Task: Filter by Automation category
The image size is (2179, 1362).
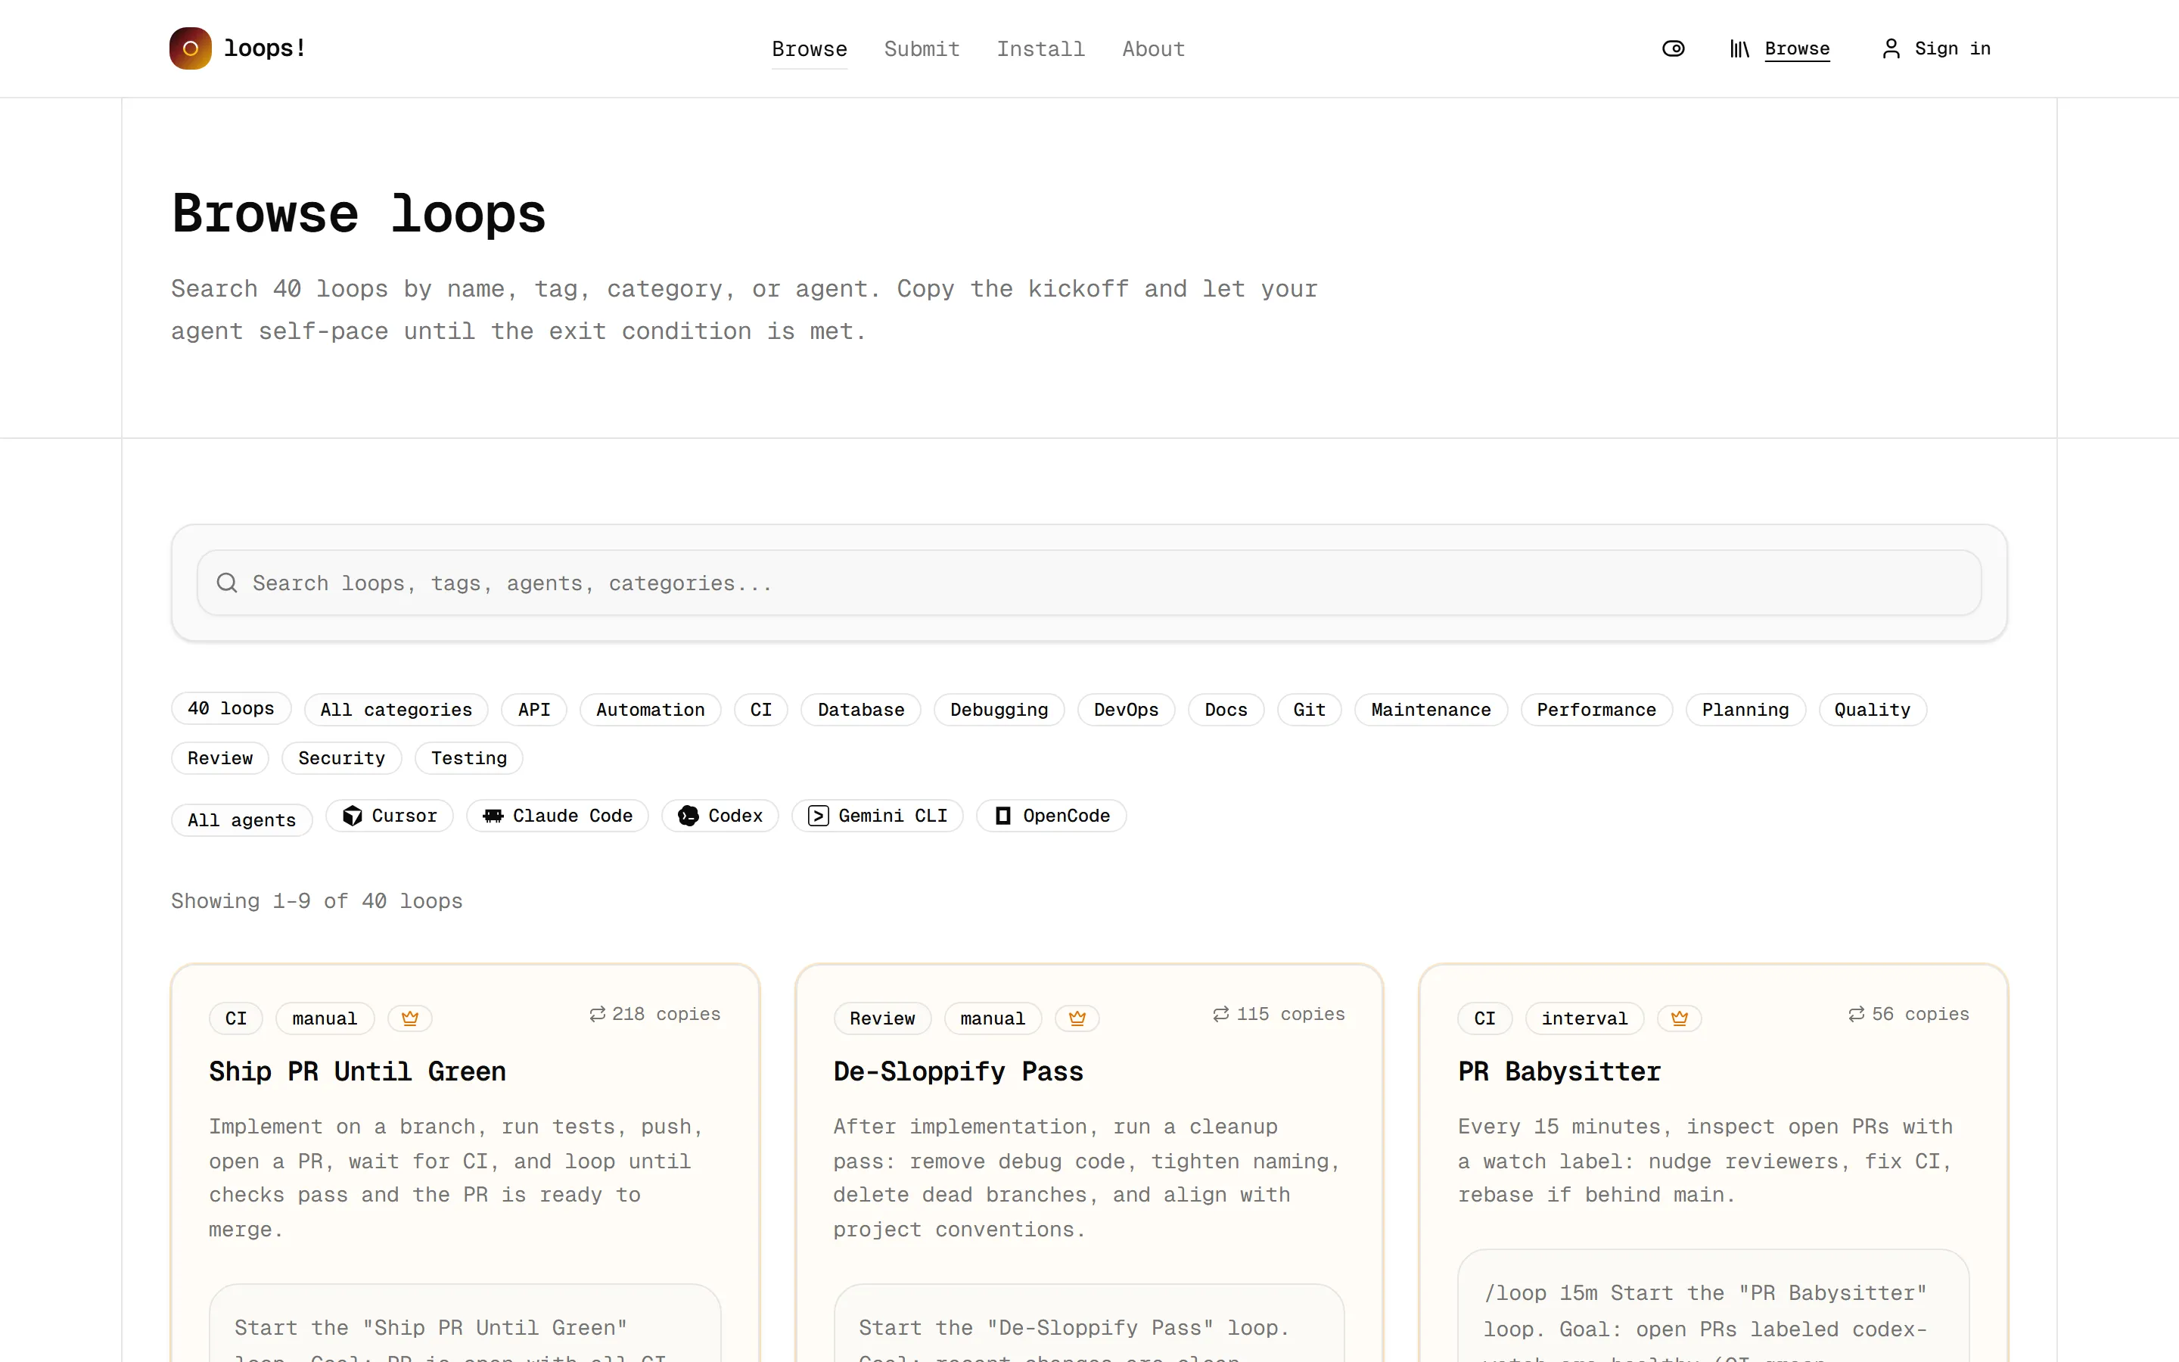Action: point(650,710)
